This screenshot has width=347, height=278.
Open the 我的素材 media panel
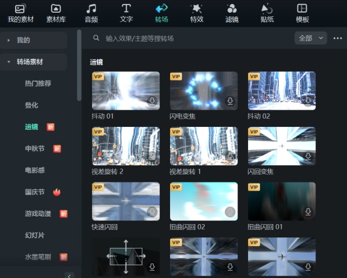click(21, 14)
